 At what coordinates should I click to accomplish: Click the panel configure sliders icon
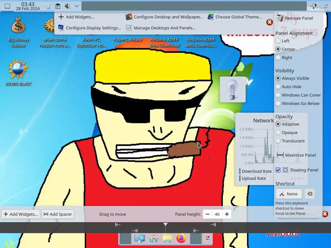[208, 238]
